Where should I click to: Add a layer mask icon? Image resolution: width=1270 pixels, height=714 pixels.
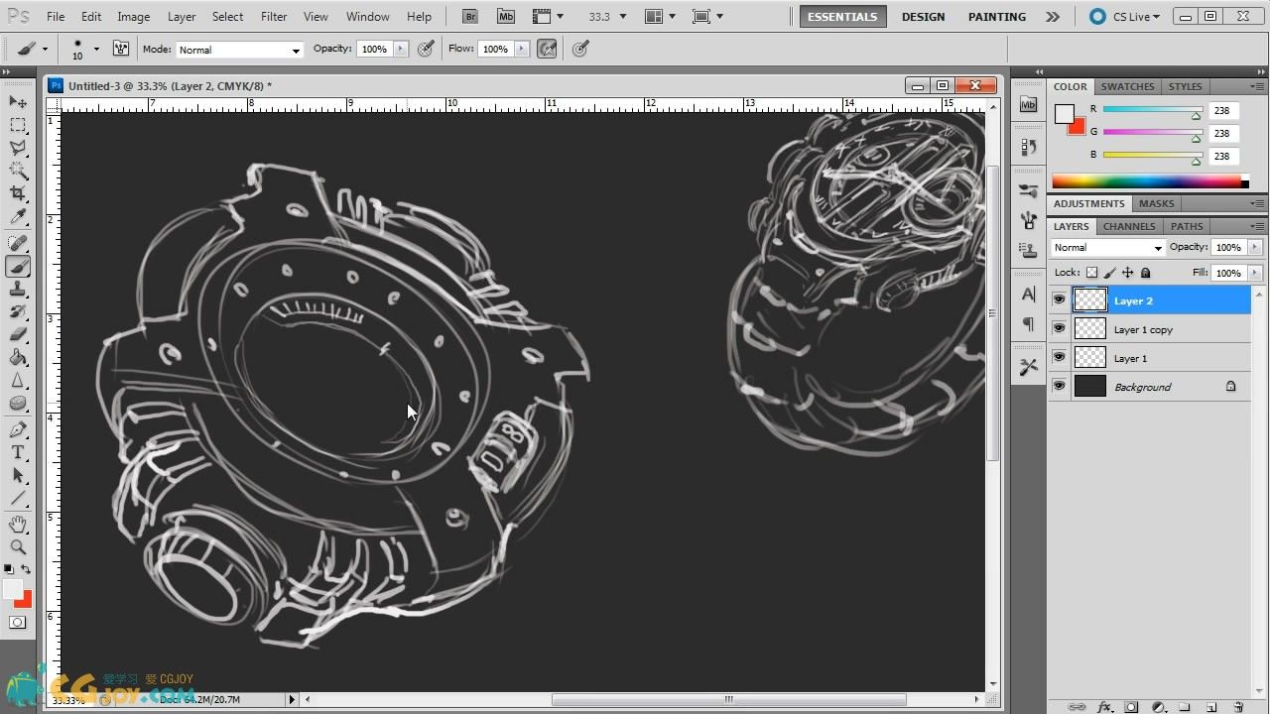(1130, 707)
